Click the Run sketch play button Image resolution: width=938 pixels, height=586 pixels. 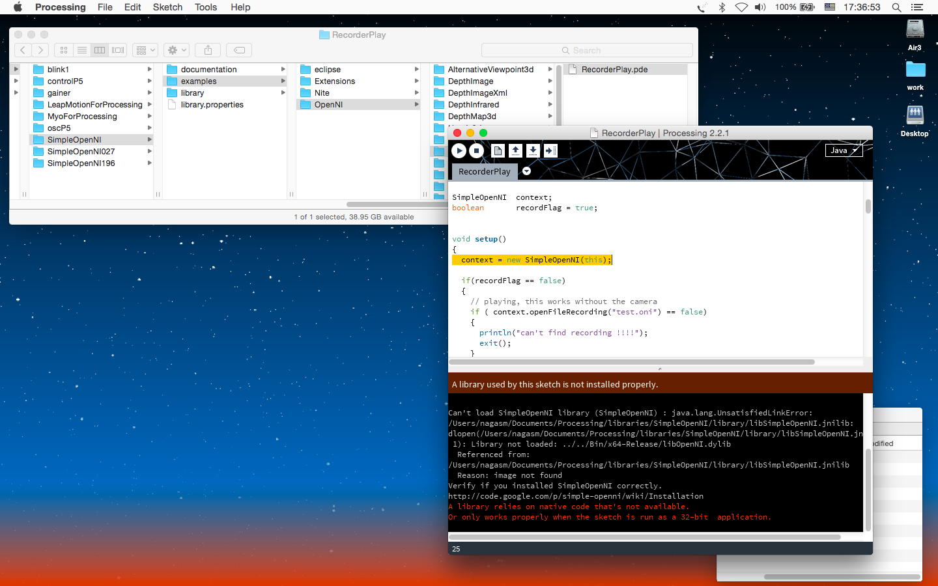tap(459, 150)
